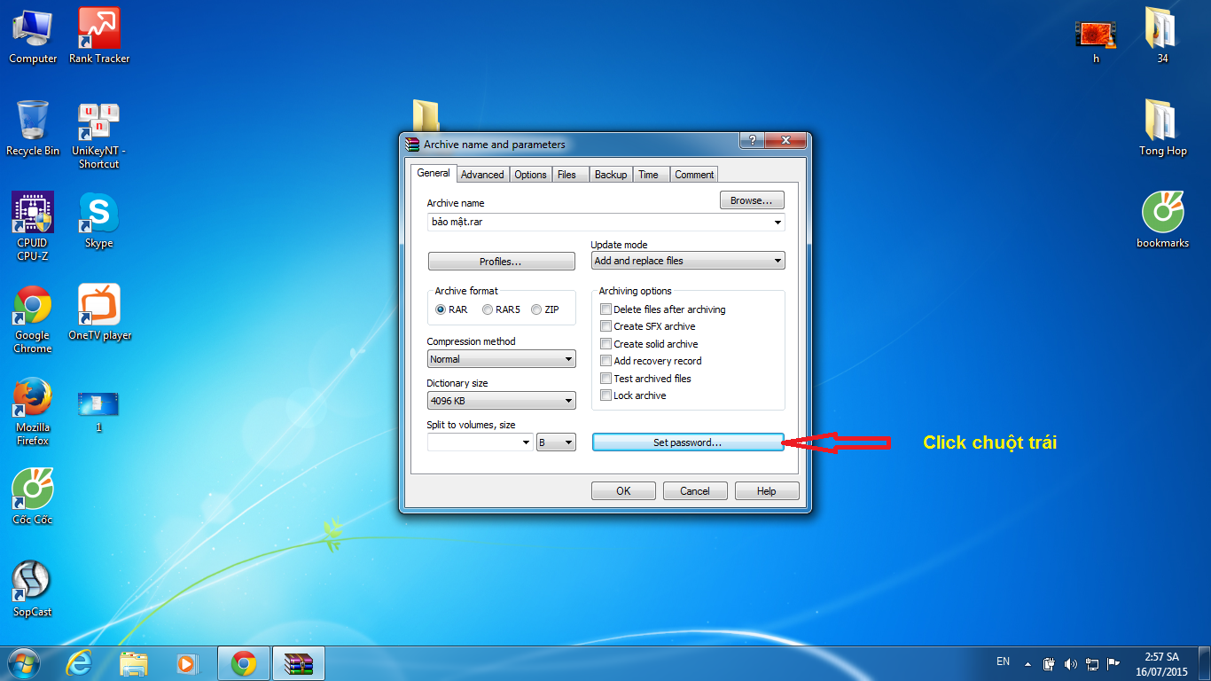
Task: Enable Test archived files
Action: 645,379
